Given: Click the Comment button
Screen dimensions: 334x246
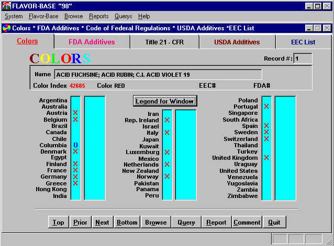Looking at the screenshot, I should [x=247, y=222].
